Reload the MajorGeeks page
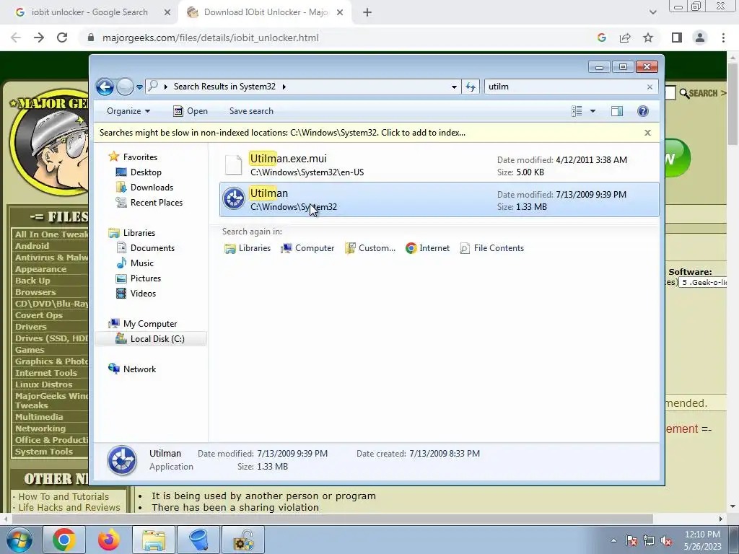 [x=62, y=38]
